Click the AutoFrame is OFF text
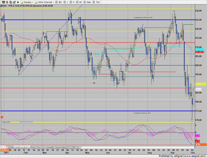The width and height of the screenshot is (207, 158). (x=26, y=122)
